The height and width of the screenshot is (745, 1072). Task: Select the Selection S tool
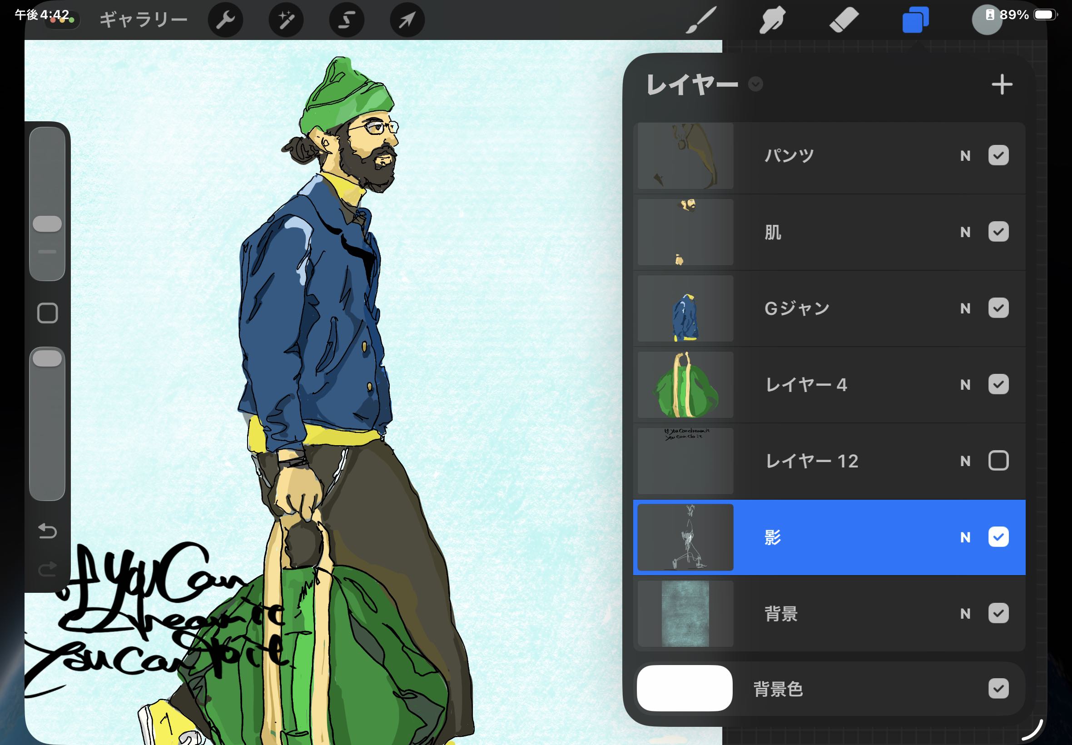click(347, 20)
